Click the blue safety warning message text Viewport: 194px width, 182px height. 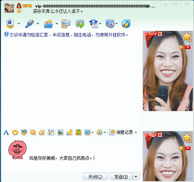(x=69, y=35)
